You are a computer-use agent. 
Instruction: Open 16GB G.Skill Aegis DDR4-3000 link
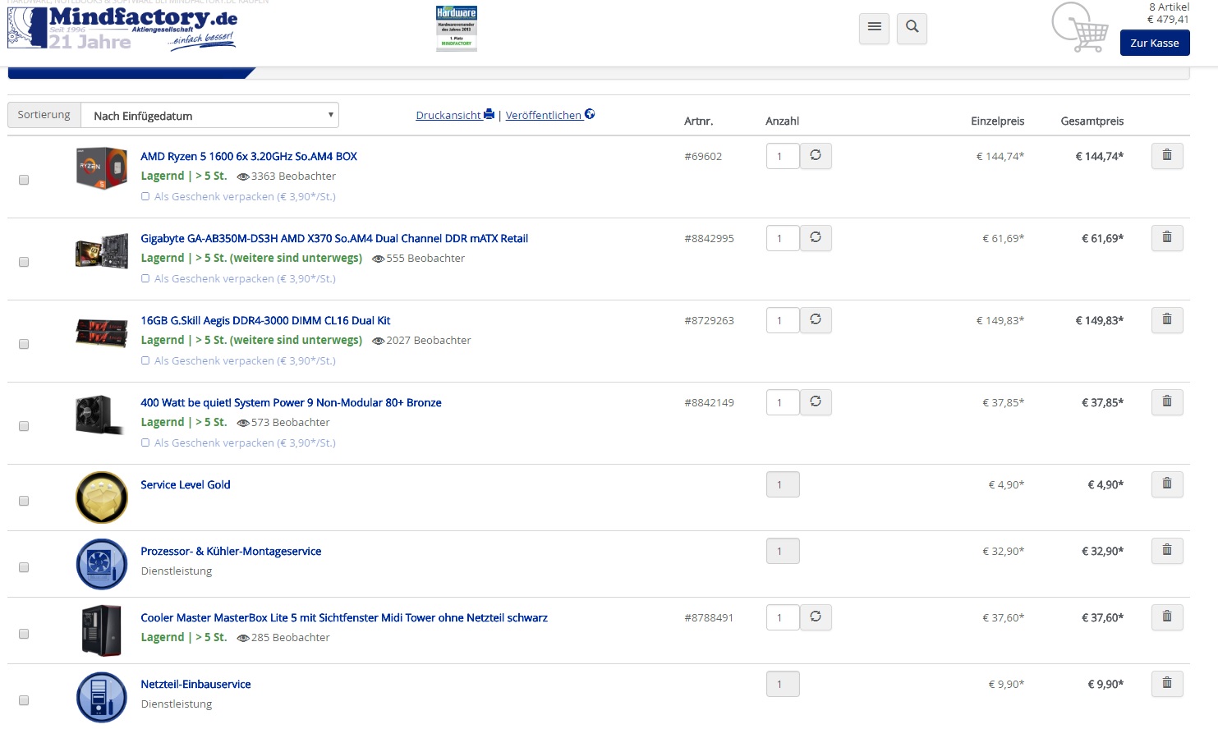click(265, 320)
